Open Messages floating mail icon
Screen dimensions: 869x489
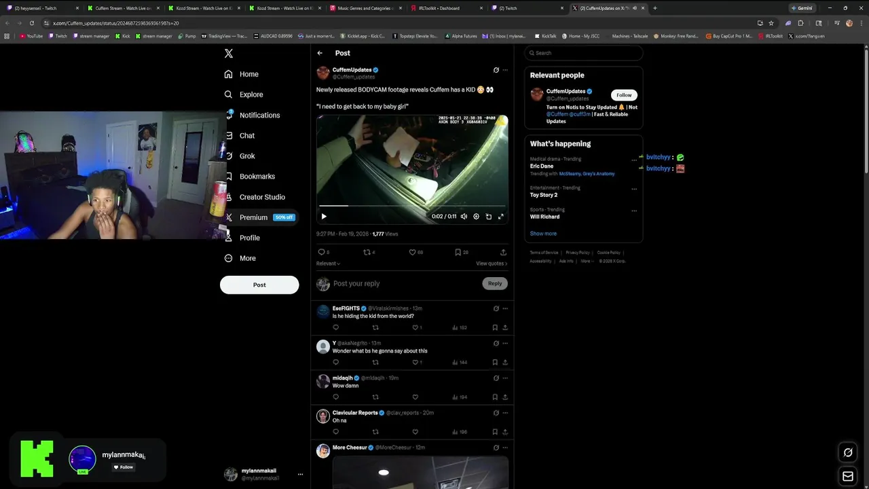point(848,476)
